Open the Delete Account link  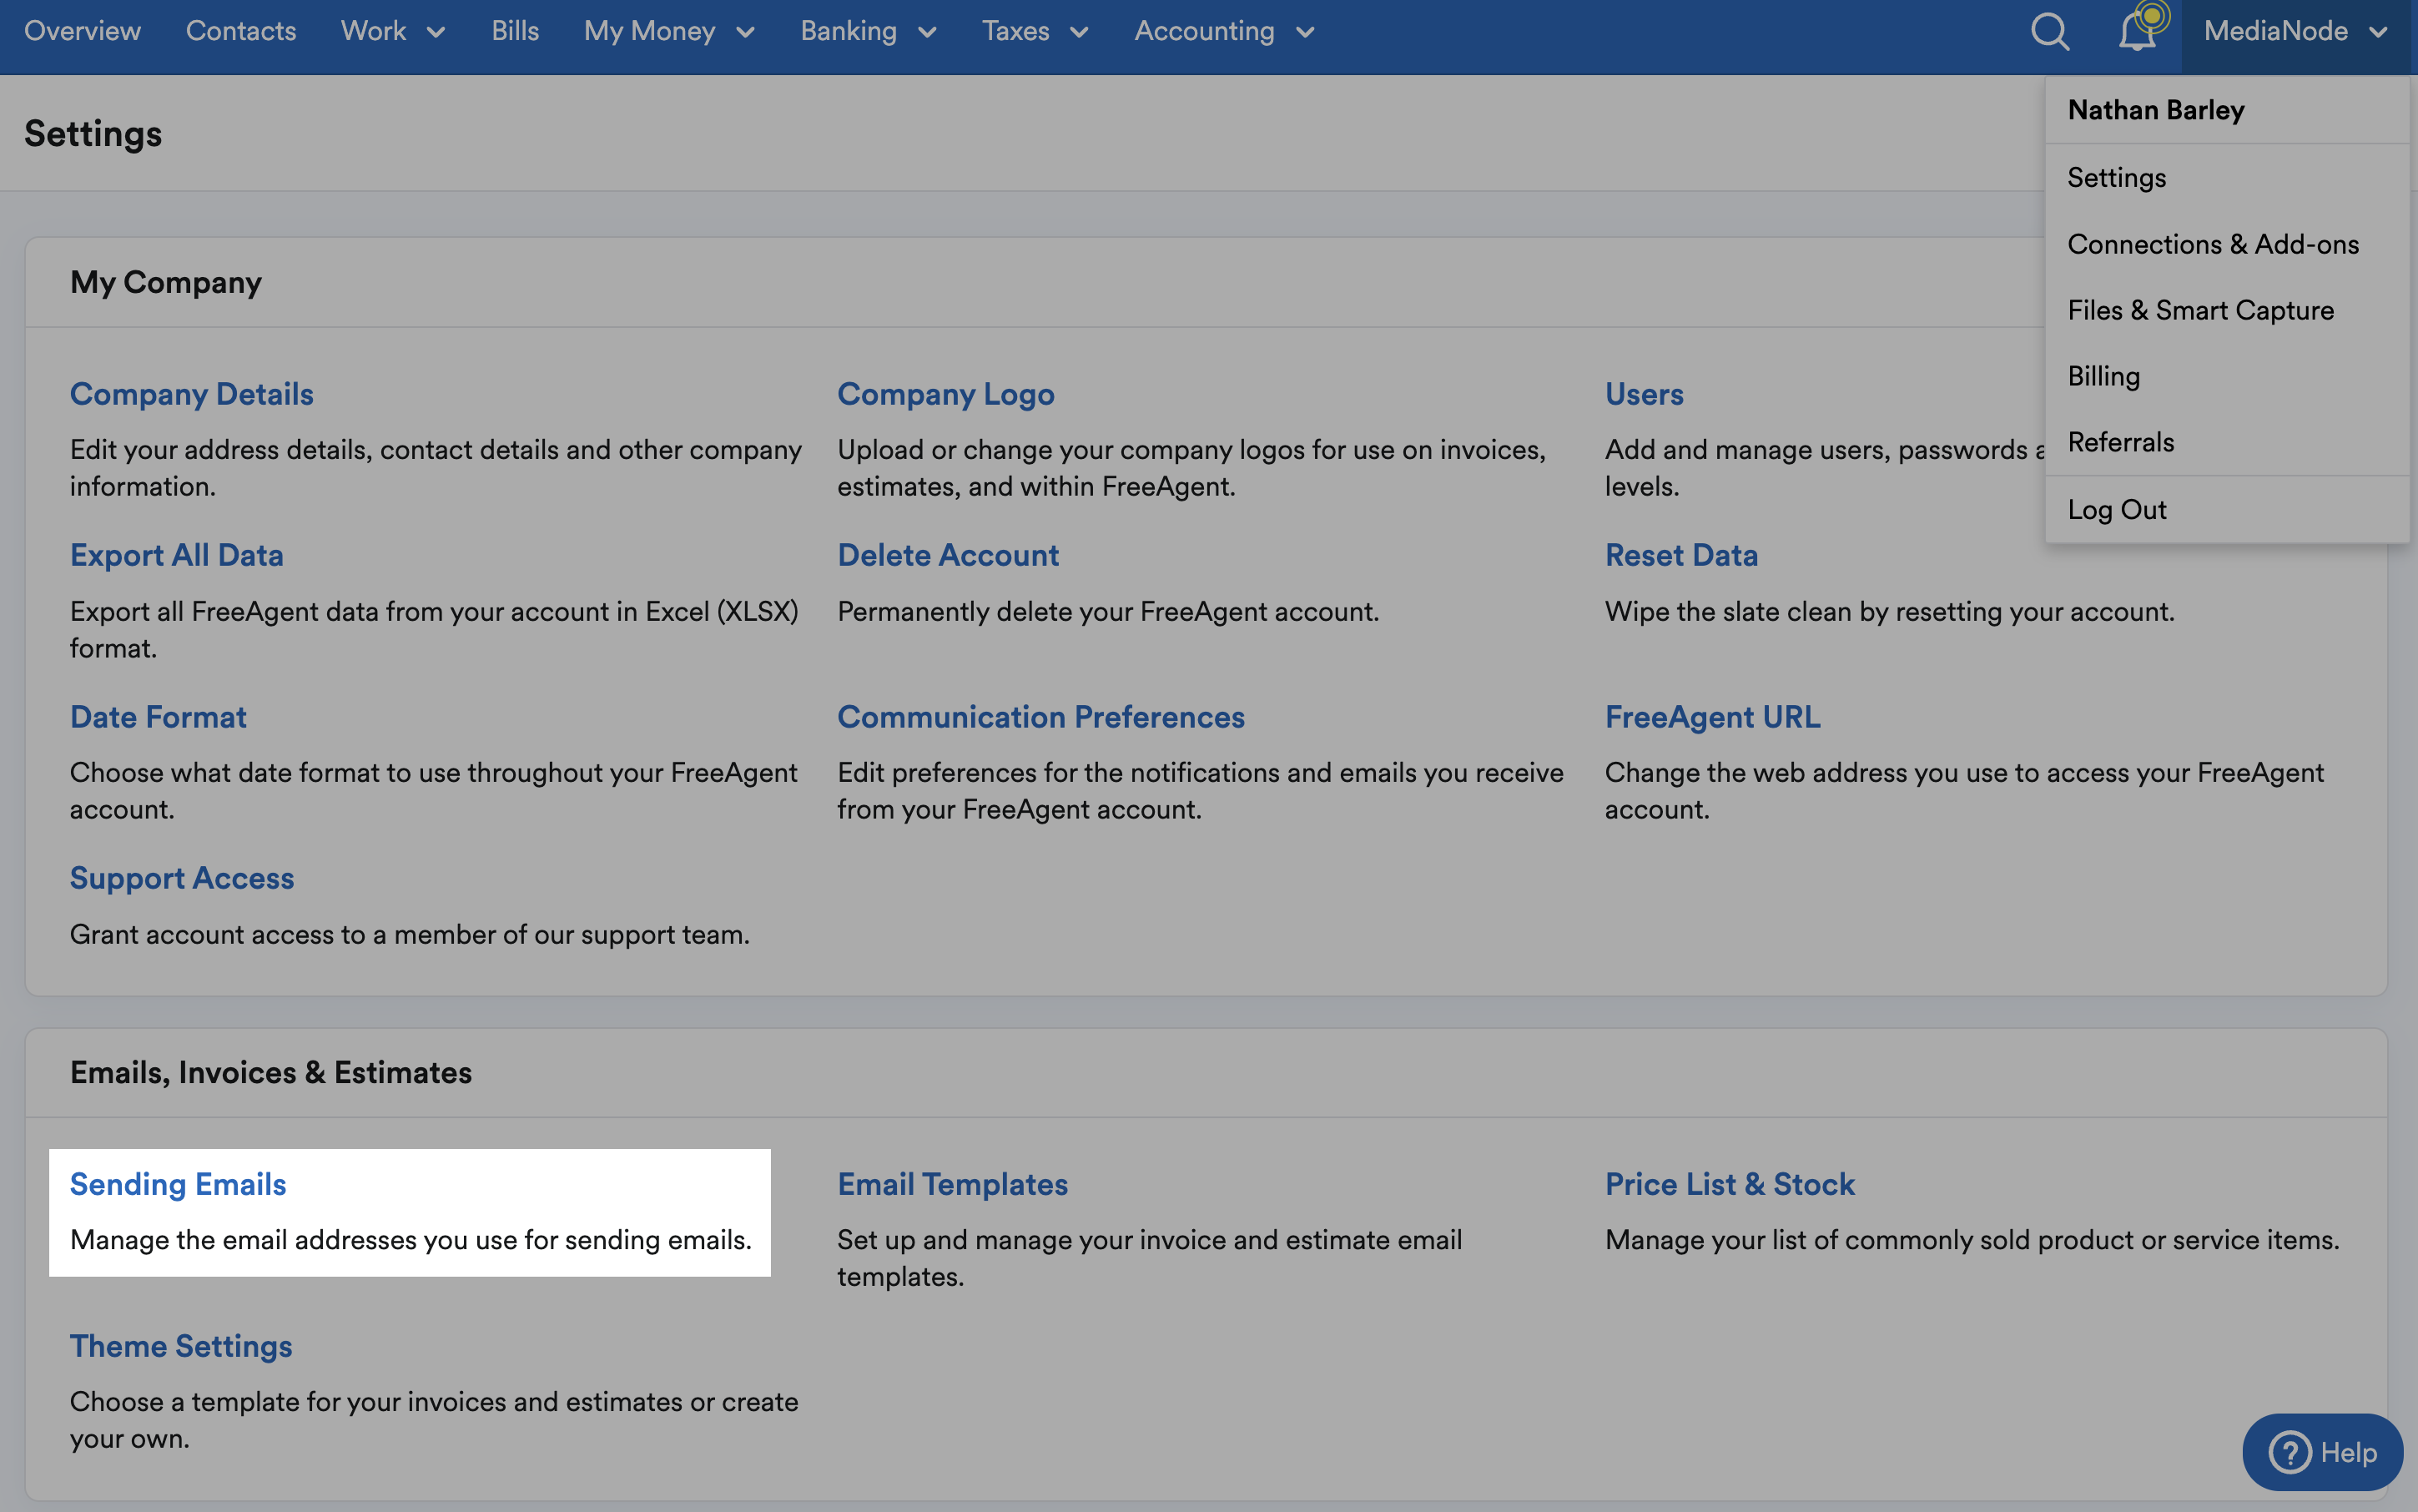tap(947, 555)
